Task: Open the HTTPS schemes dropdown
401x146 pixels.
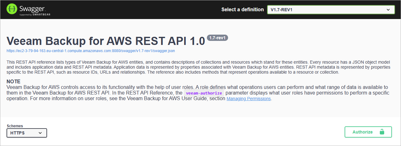Action: [x=27, y=133]
